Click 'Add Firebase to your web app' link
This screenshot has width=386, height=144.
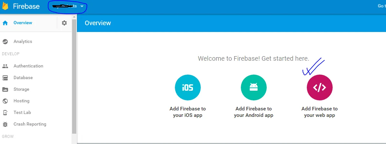[319, 112]
